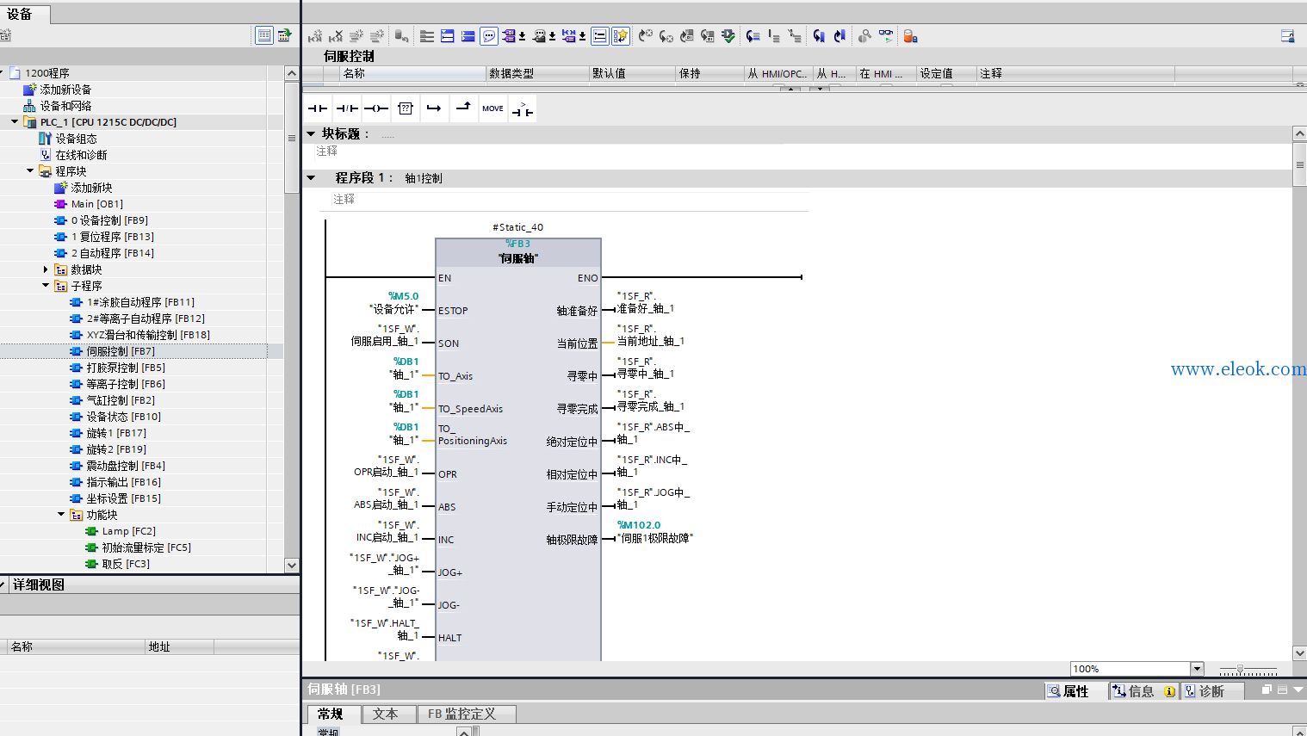Click the float window icon in inspector header

1267,690
